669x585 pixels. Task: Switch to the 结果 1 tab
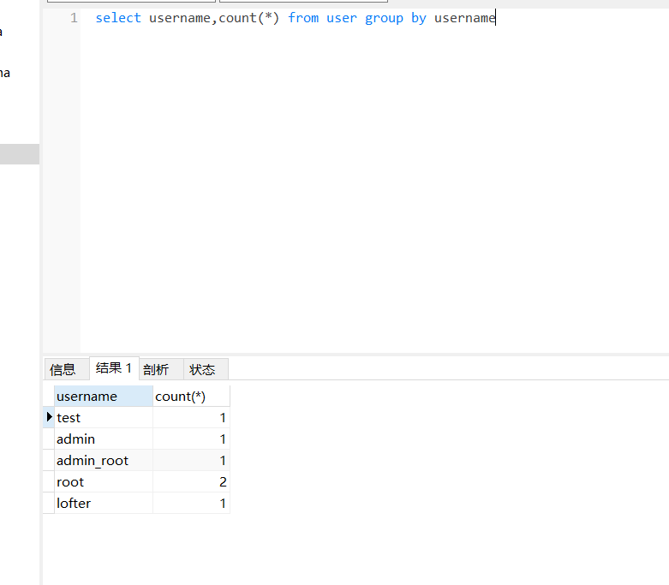[114, 367]
